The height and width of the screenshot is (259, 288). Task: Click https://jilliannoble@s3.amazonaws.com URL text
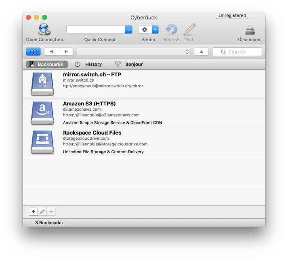pyautogui.click(x=101, y=115)
